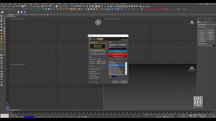The image size is (216, 121).
Task: Toggle the Angle Snap icon
Action: 62,6
